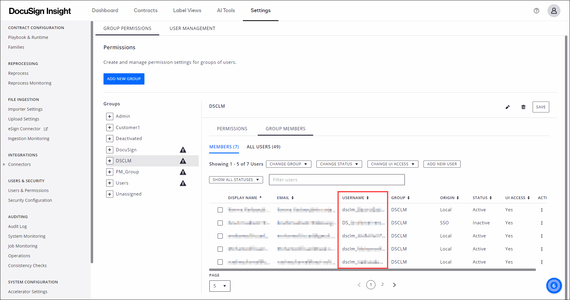Sort by Email column header

(285, 198)
